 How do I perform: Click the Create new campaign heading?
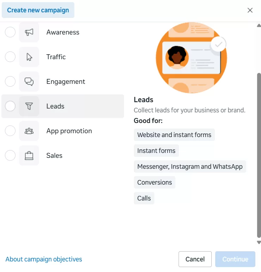point(38,10)
